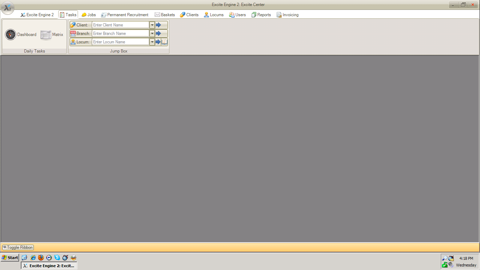480x270 pixels.
Task: Click the Wednesday day label in the tray
Action: click(466, 265)
